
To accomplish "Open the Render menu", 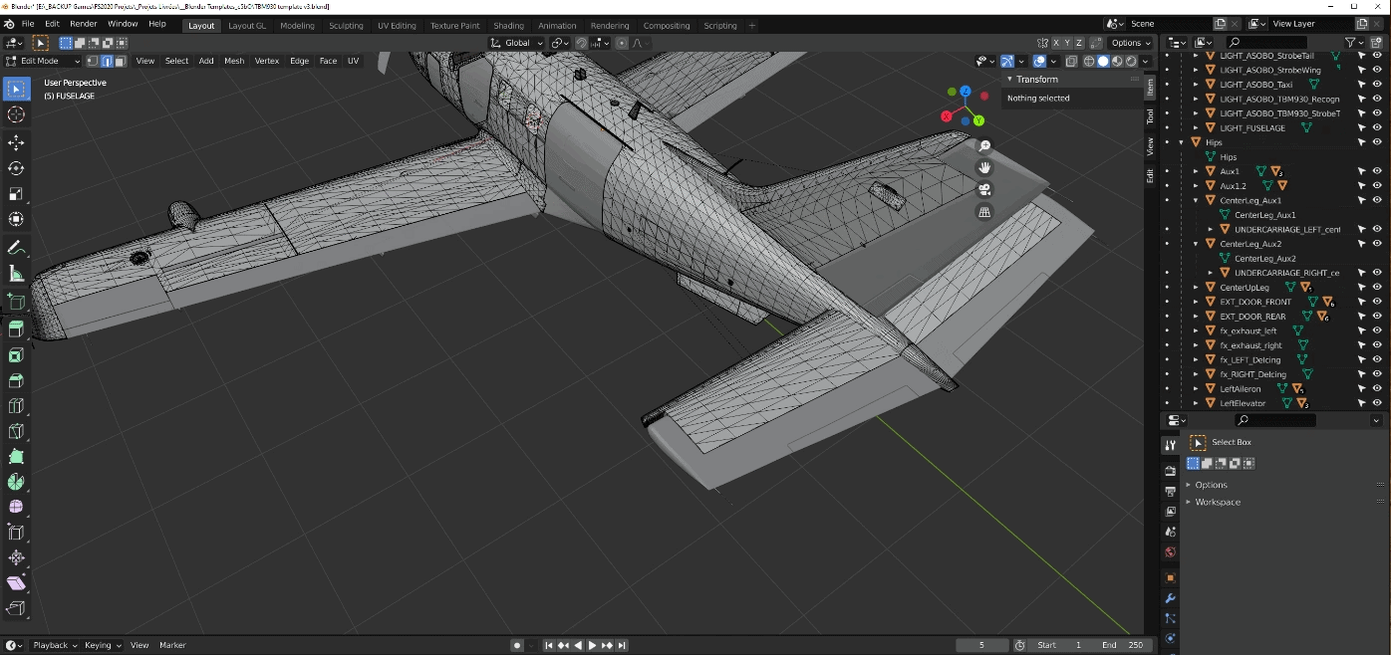I will tap(84, 24).
